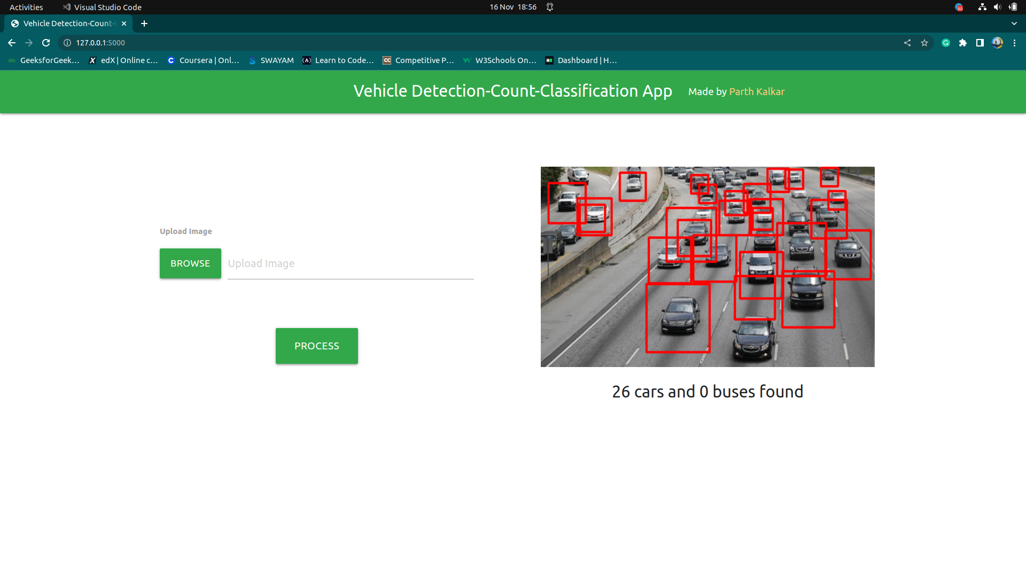The image size is (1026, 577).
Task: Toggle the bookmark star for this page
Action: coord(924,43)
